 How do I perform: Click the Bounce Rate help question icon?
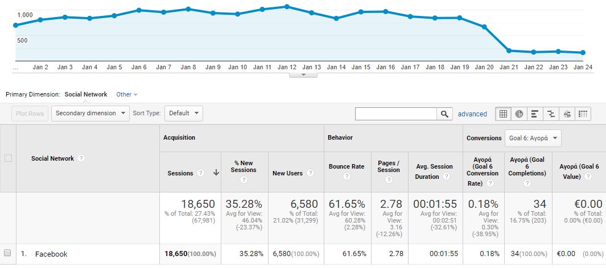tap(347, 177)
